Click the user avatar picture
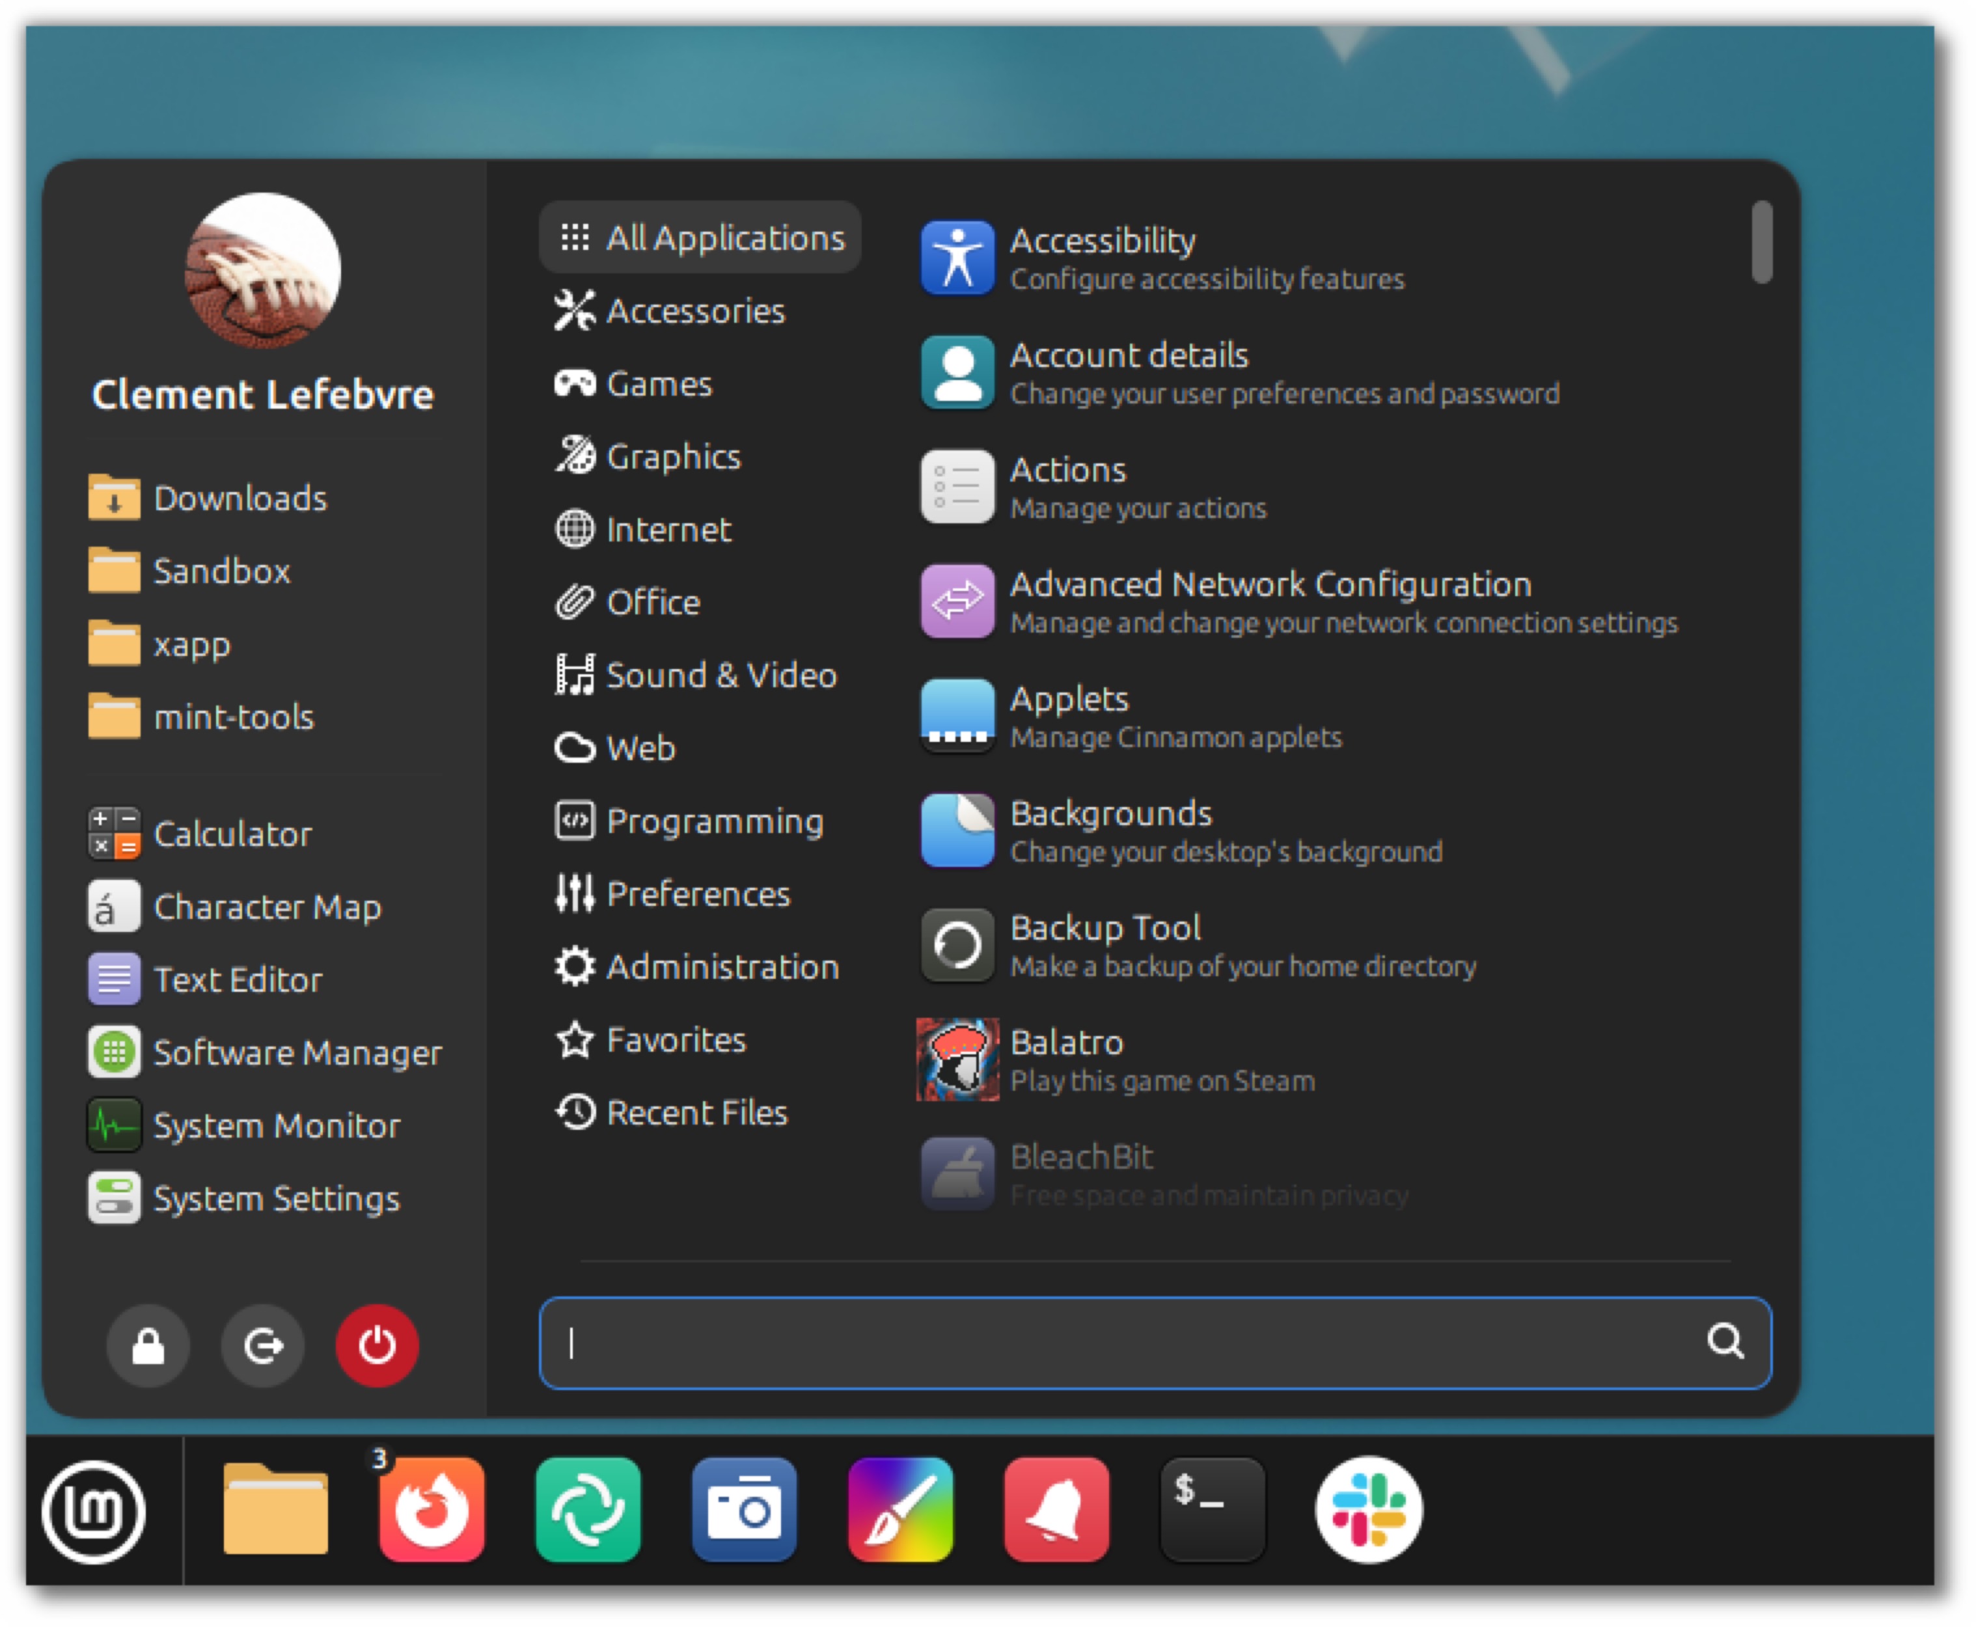The image size is (1976, 1627). 264,270
